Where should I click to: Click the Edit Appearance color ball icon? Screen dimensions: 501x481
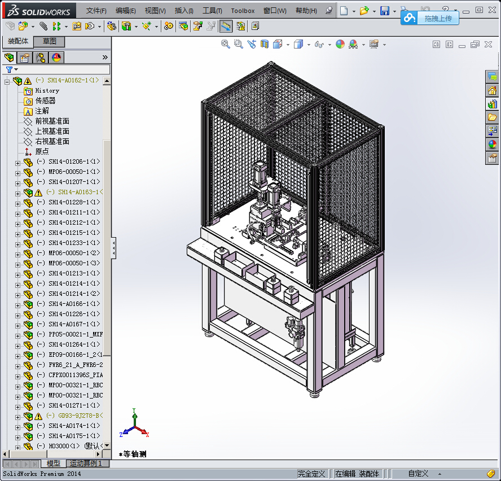coord(340,44)
